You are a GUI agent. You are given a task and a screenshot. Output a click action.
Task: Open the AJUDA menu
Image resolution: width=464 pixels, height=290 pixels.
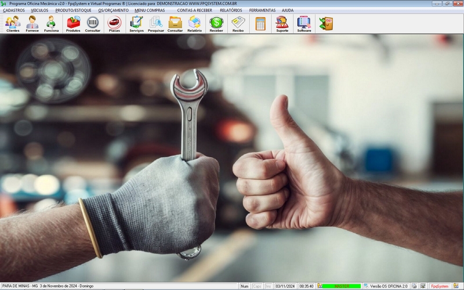288,10
